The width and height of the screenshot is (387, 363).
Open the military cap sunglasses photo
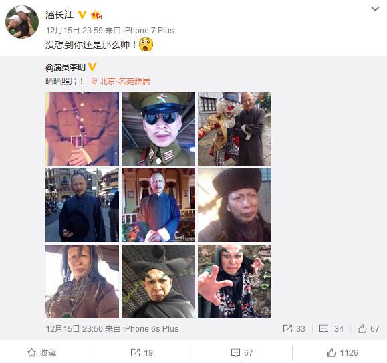(x=158, y=129)
